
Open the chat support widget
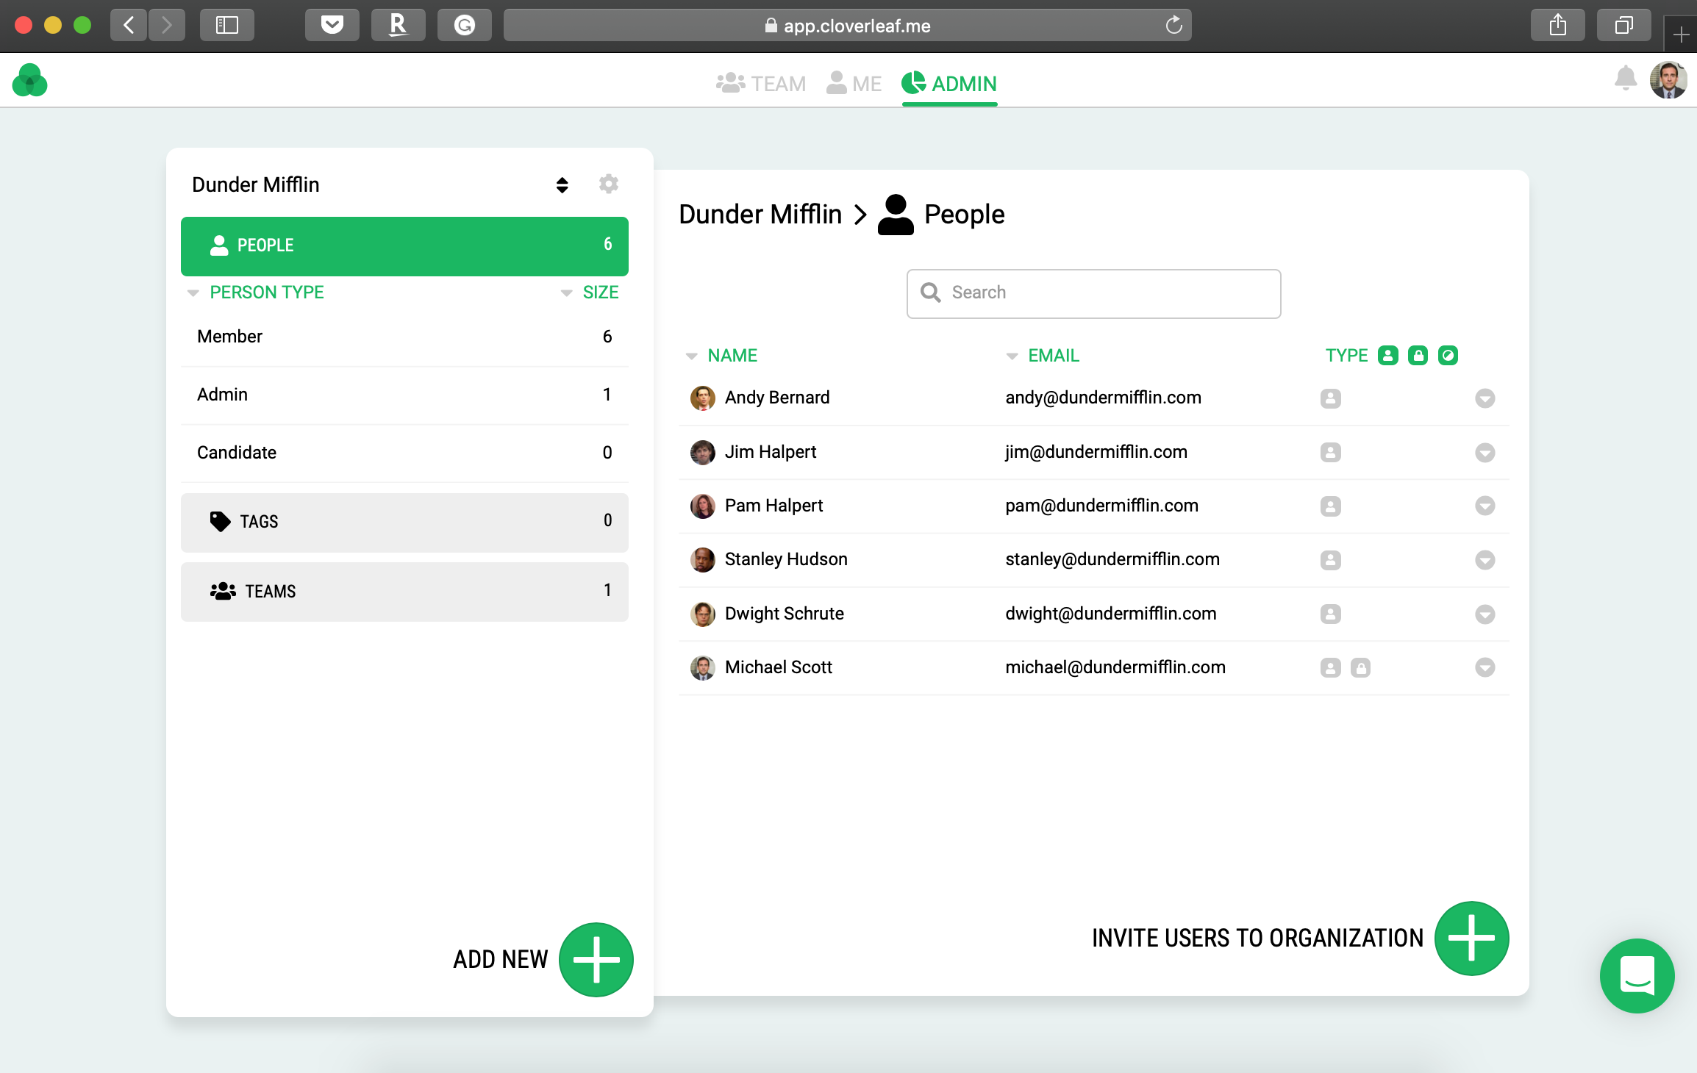(x=1637, y=976)
